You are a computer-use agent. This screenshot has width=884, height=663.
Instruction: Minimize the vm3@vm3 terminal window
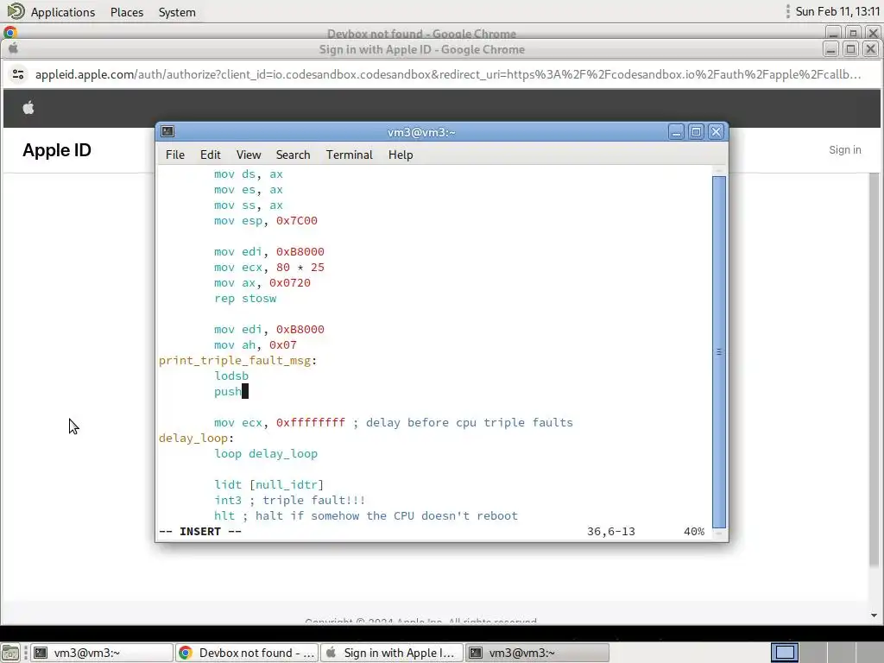click(676, 132)
